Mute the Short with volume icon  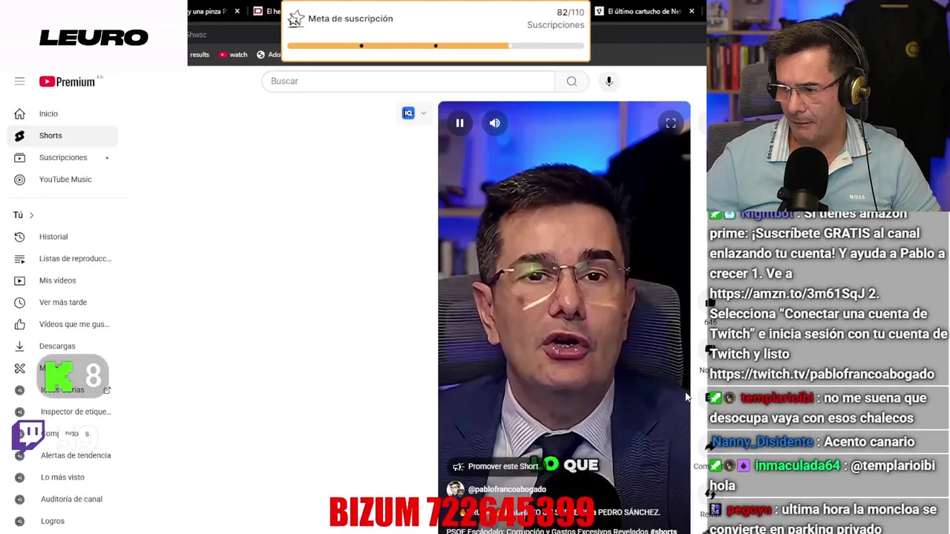tap(495, 123)
